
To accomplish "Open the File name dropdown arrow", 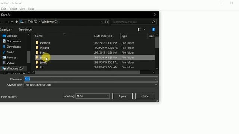I will tap(156, 79).
